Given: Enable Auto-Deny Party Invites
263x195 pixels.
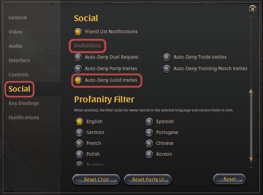Looking at the screenshot, I should pos(78,69).
